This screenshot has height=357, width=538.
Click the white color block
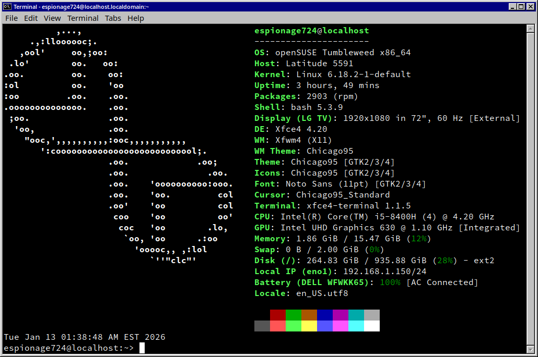click(x=372, y=326)
